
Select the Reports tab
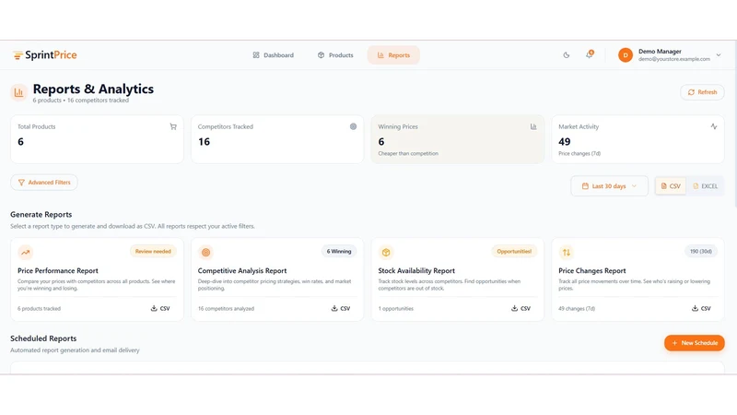point(393,55)
